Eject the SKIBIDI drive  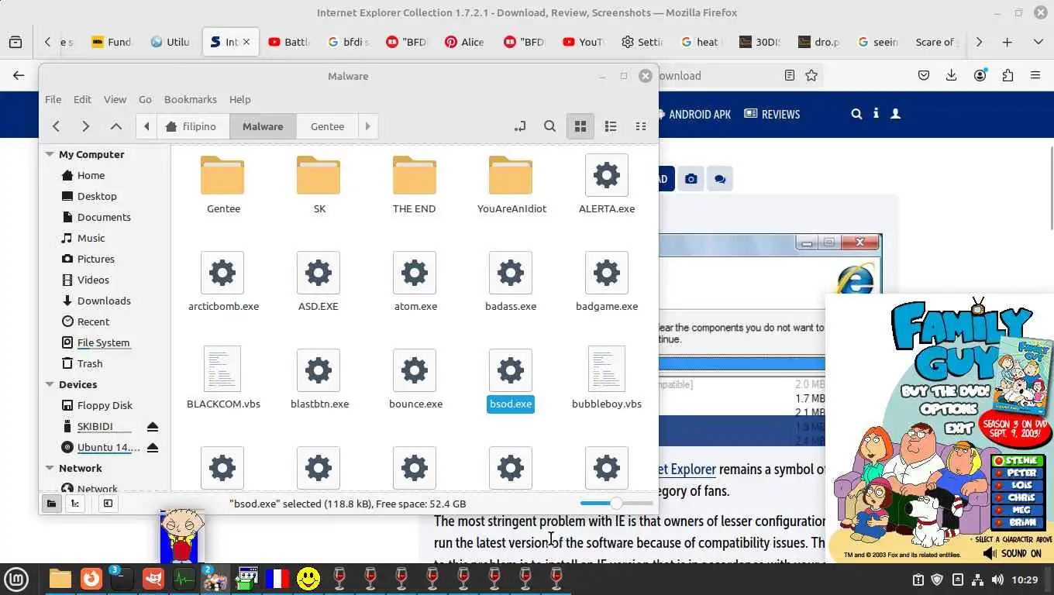pyautogui.click(x=153, y=427)
